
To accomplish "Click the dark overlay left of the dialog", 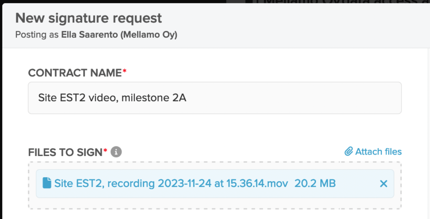I will click(x=1, y=111).
